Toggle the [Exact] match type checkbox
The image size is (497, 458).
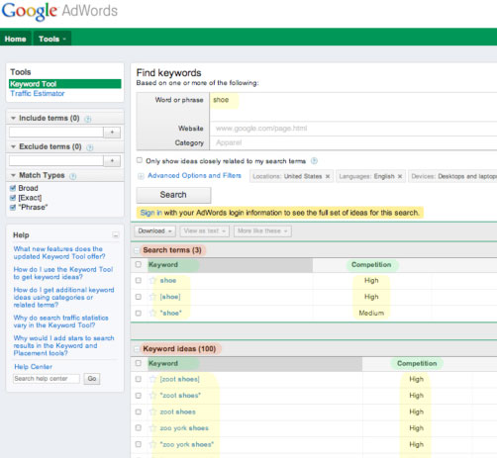click(13, 198)
